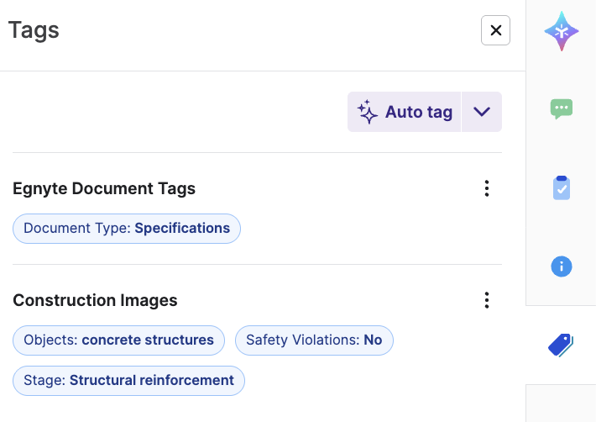596x422 pixels.
Task: Click the Construction Images heading
Action: coord(95,301)
